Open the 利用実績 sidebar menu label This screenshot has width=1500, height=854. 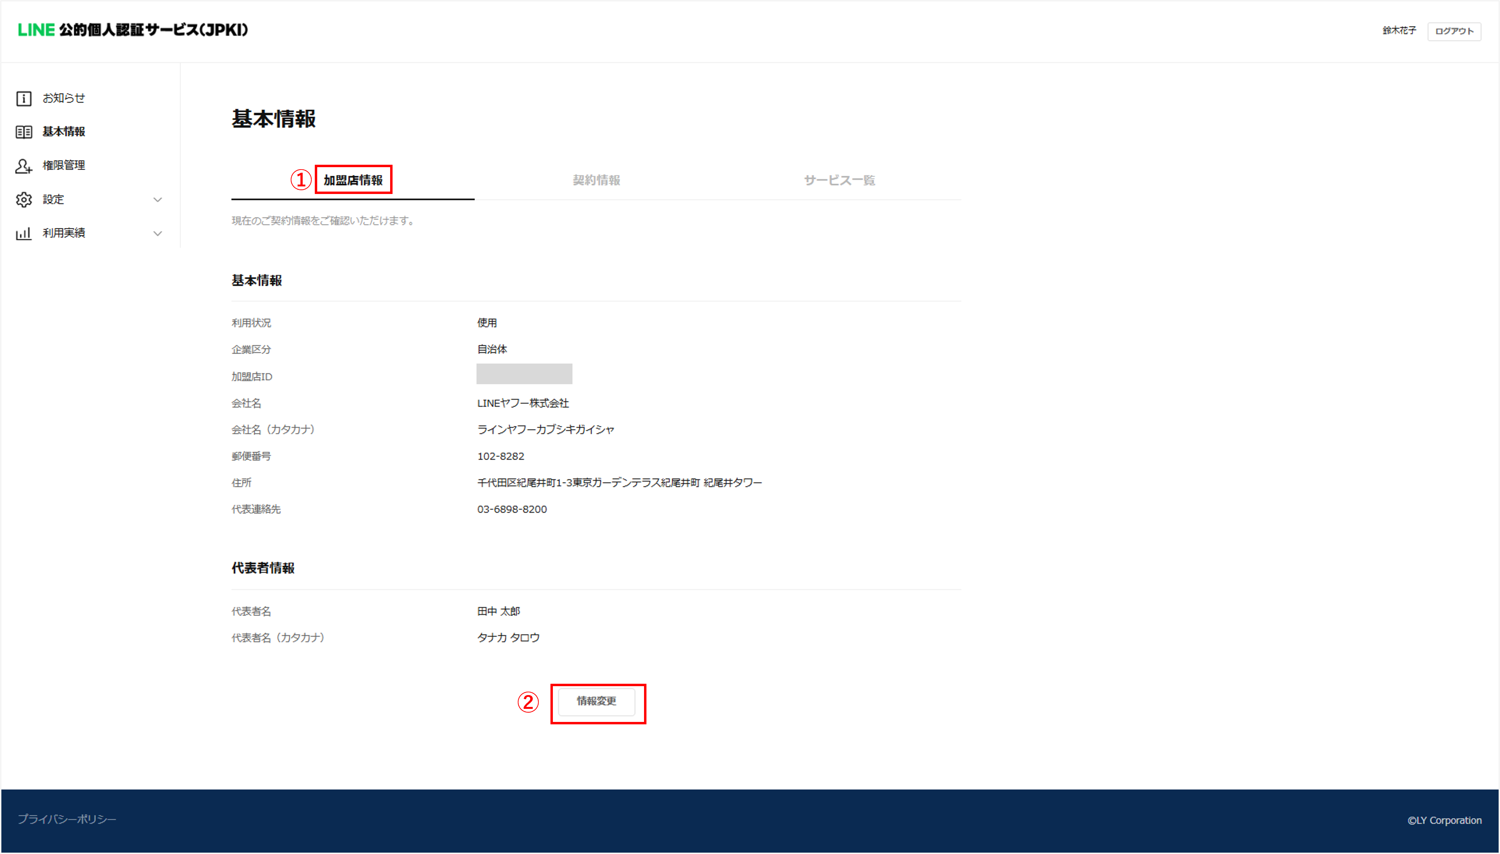click(x=64, y=234)
